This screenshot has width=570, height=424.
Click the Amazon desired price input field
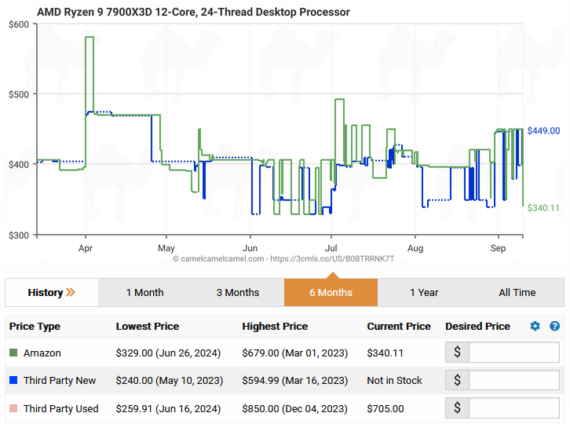(x=513, y=353)
